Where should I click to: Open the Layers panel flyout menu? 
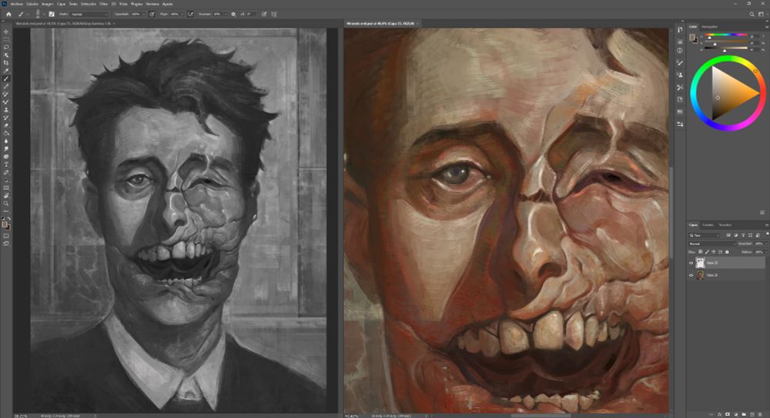[767, 225]
